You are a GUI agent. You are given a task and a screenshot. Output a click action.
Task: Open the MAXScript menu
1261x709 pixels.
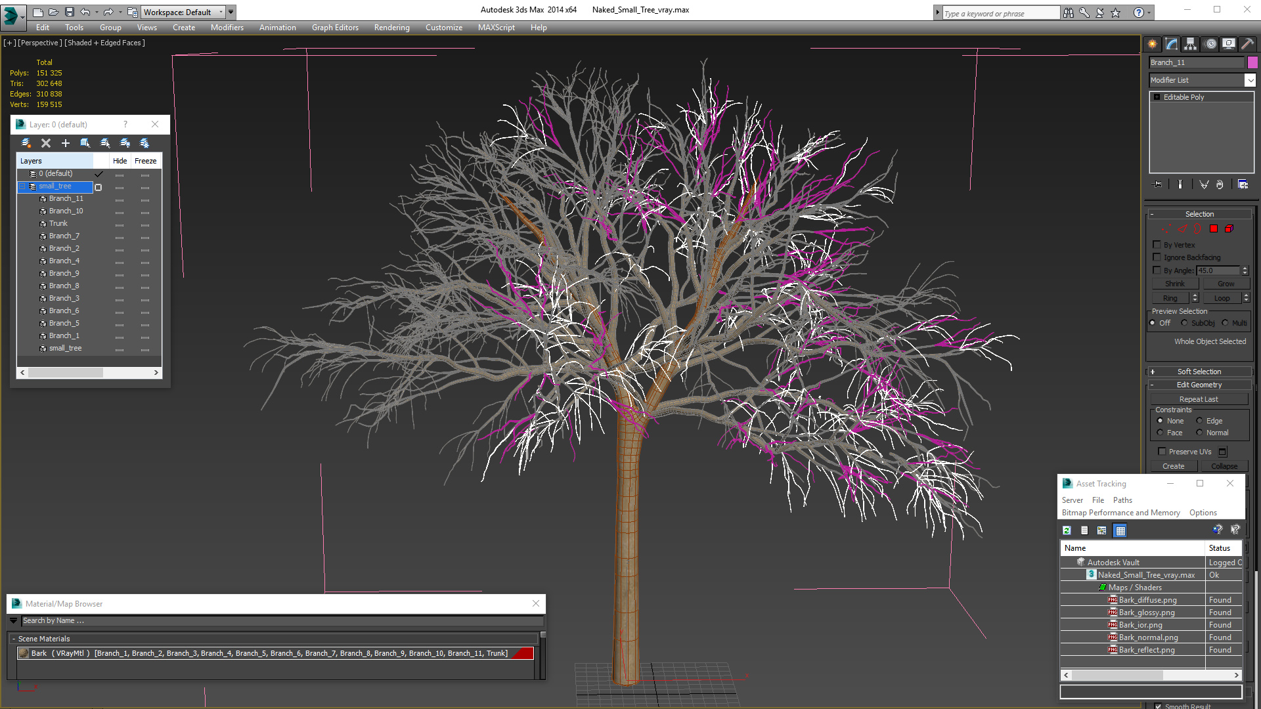pos(497,28)
